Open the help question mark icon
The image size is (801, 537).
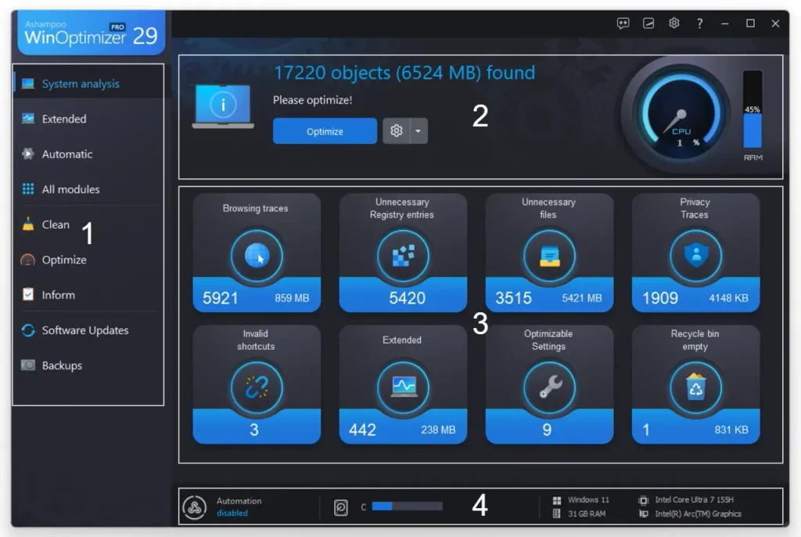click(x=699, y=23)
